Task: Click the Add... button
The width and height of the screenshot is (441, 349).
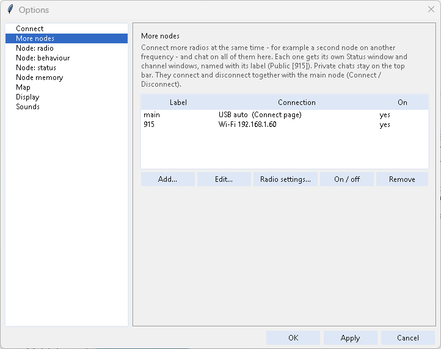Action: point(167,179)
